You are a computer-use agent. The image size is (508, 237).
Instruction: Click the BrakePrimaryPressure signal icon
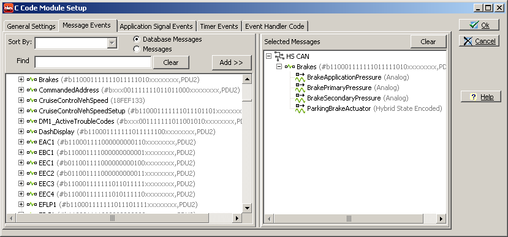[x=300, y=88]
